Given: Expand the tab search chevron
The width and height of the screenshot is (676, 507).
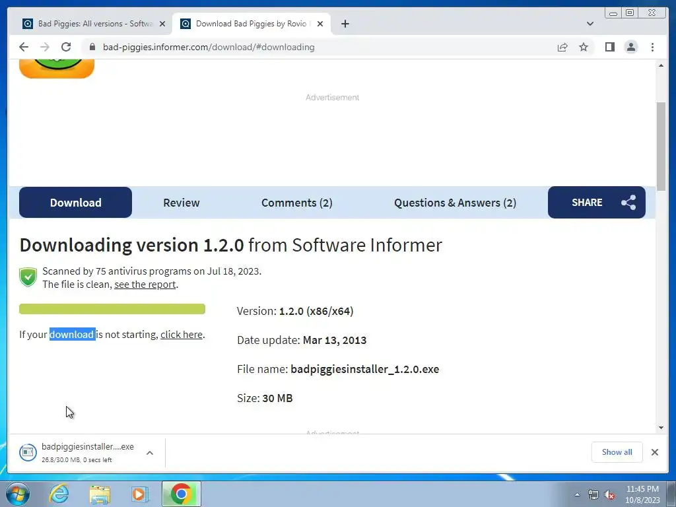Looking at the screenshot, I should (590, 24).
